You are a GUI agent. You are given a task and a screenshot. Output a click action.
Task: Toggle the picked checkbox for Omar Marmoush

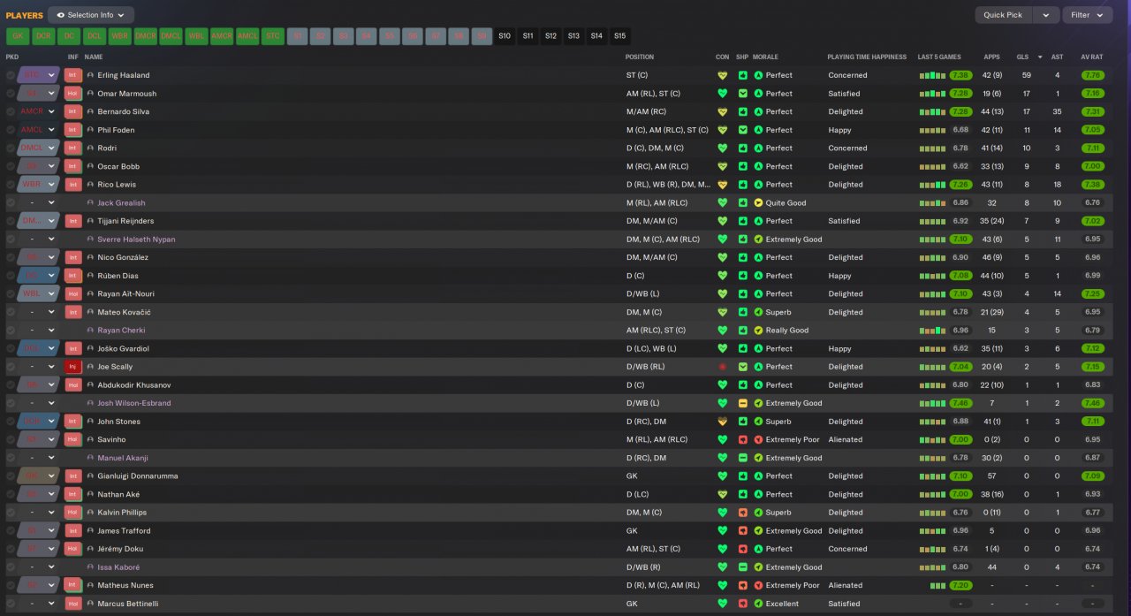point(11,94)
